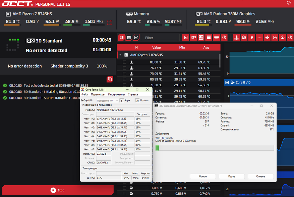Copy the test log to clipboard

click(110, 79)
